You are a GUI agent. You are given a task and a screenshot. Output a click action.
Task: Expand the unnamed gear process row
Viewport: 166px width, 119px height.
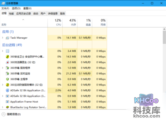pos(3,51)
